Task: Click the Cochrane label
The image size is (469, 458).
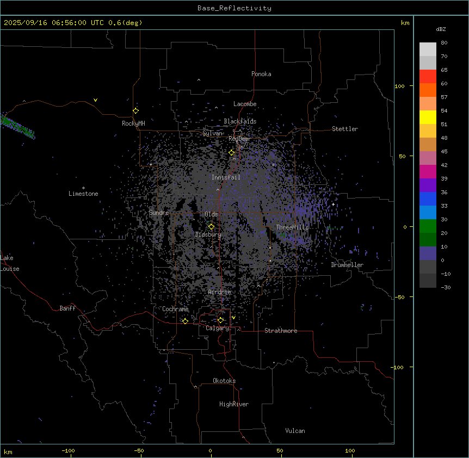Action: (x=175, y=309)
